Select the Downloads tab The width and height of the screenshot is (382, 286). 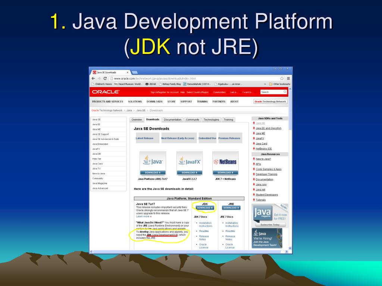(153, 120)
